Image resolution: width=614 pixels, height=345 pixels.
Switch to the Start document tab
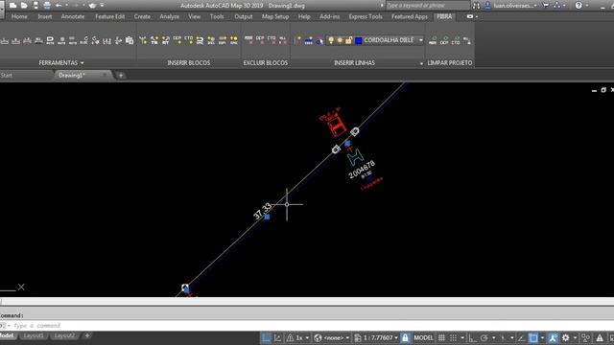tap(7, 75)
